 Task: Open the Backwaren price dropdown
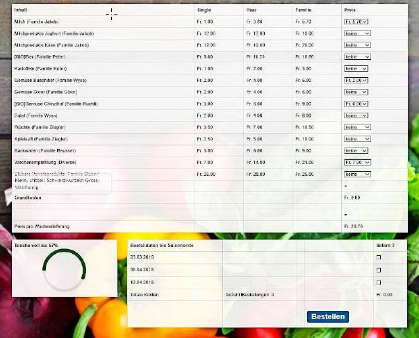click(x=356, y=150)
